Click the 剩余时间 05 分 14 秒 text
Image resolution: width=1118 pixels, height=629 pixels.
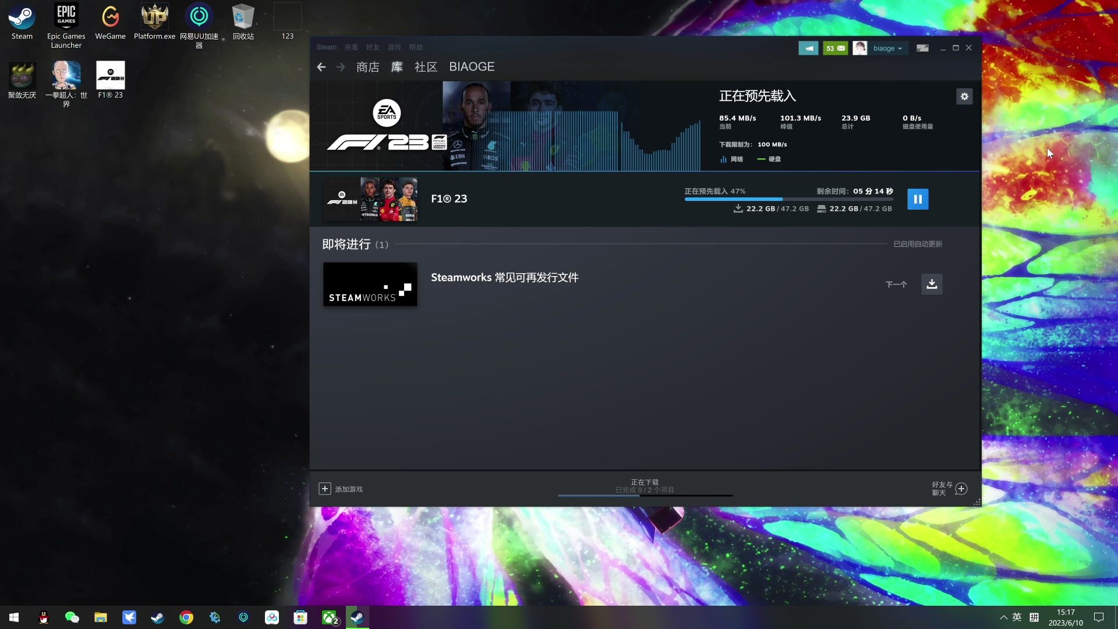855,191
